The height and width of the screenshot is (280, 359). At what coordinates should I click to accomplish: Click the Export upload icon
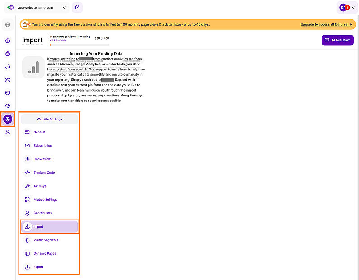click(x=27, y=267)
